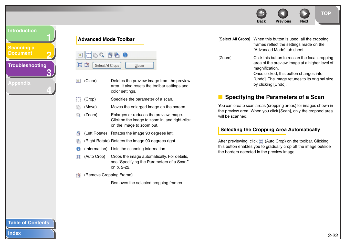Click Auto Crop in toolbar image
The image size is (346, 244).
pyautogui.click(x=80, y=65)
